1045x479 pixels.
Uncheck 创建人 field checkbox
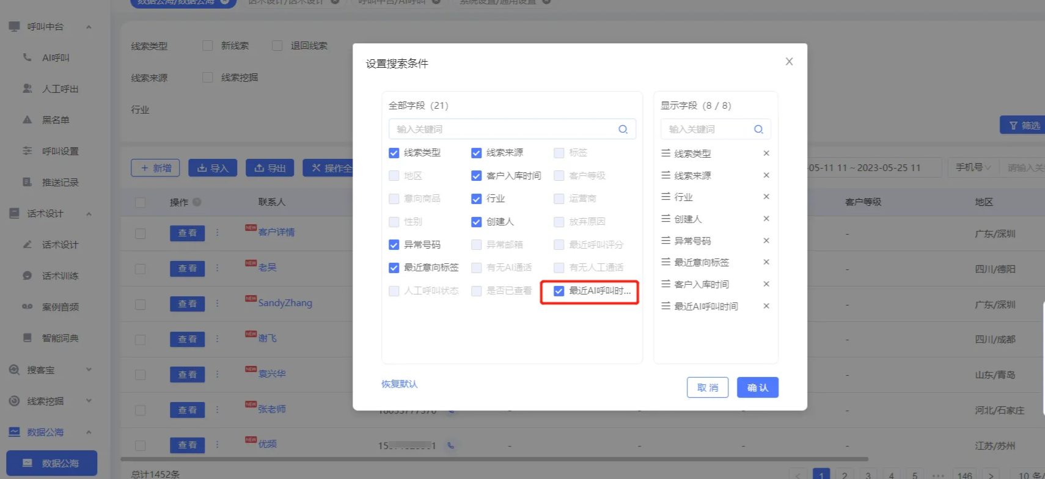coord(477,222)
